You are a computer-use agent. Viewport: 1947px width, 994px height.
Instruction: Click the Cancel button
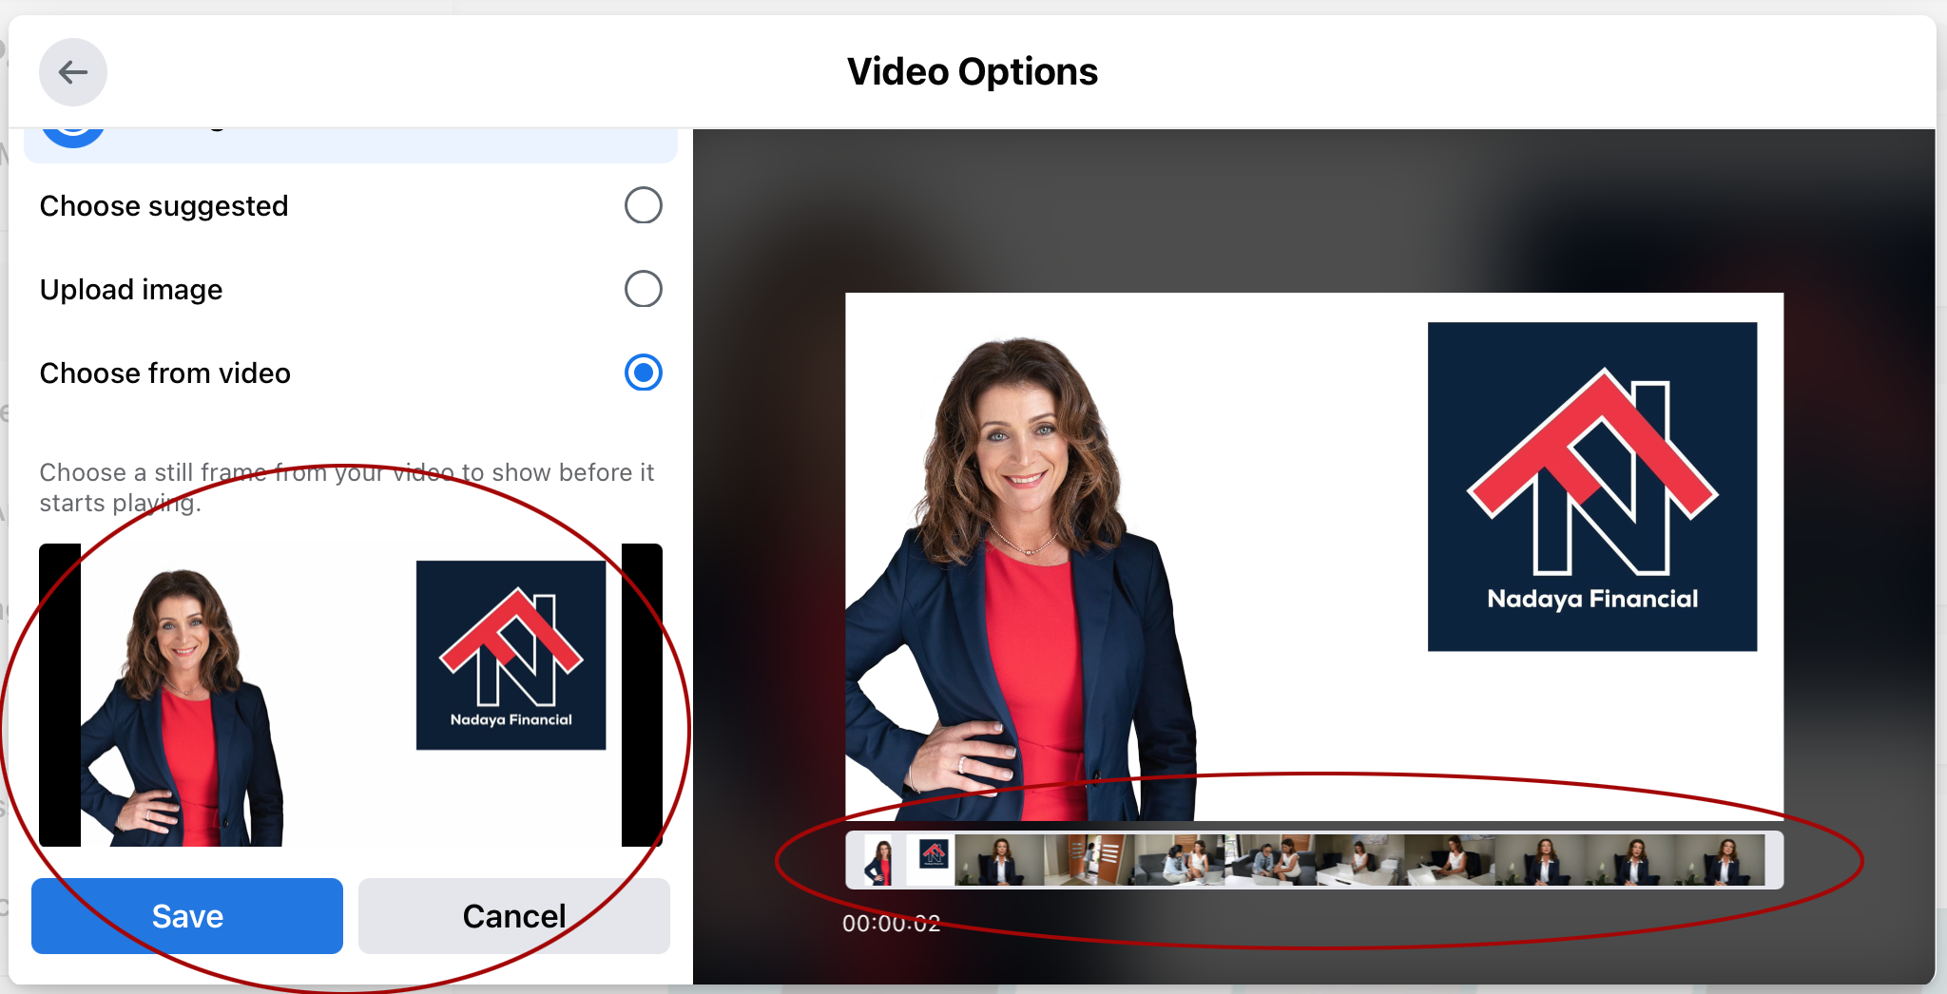(513, 916)
